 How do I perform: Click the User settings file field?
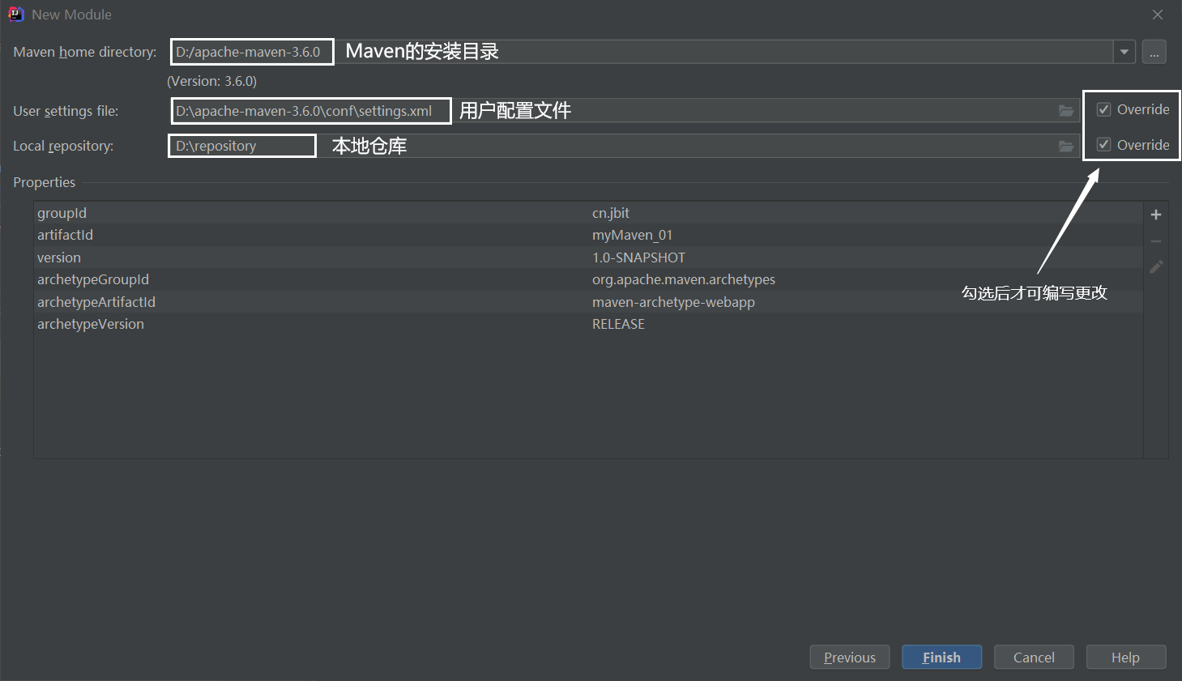point(624,111)
